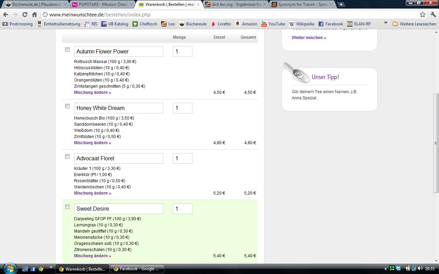Open the Facebook bookmark in bookmarks bar
This screenshot has width=439, height=274.
(331, 24)
